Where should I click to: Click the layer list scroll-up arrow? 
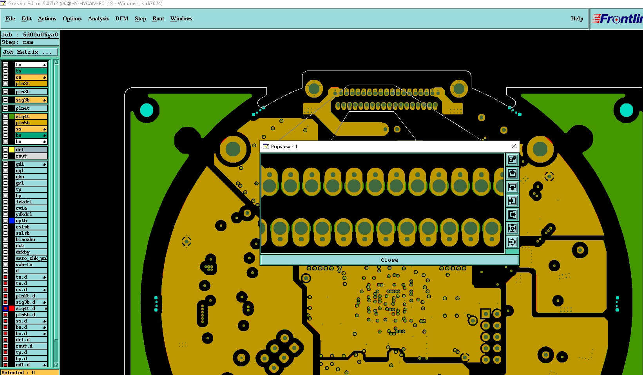(x=56, y=62)
